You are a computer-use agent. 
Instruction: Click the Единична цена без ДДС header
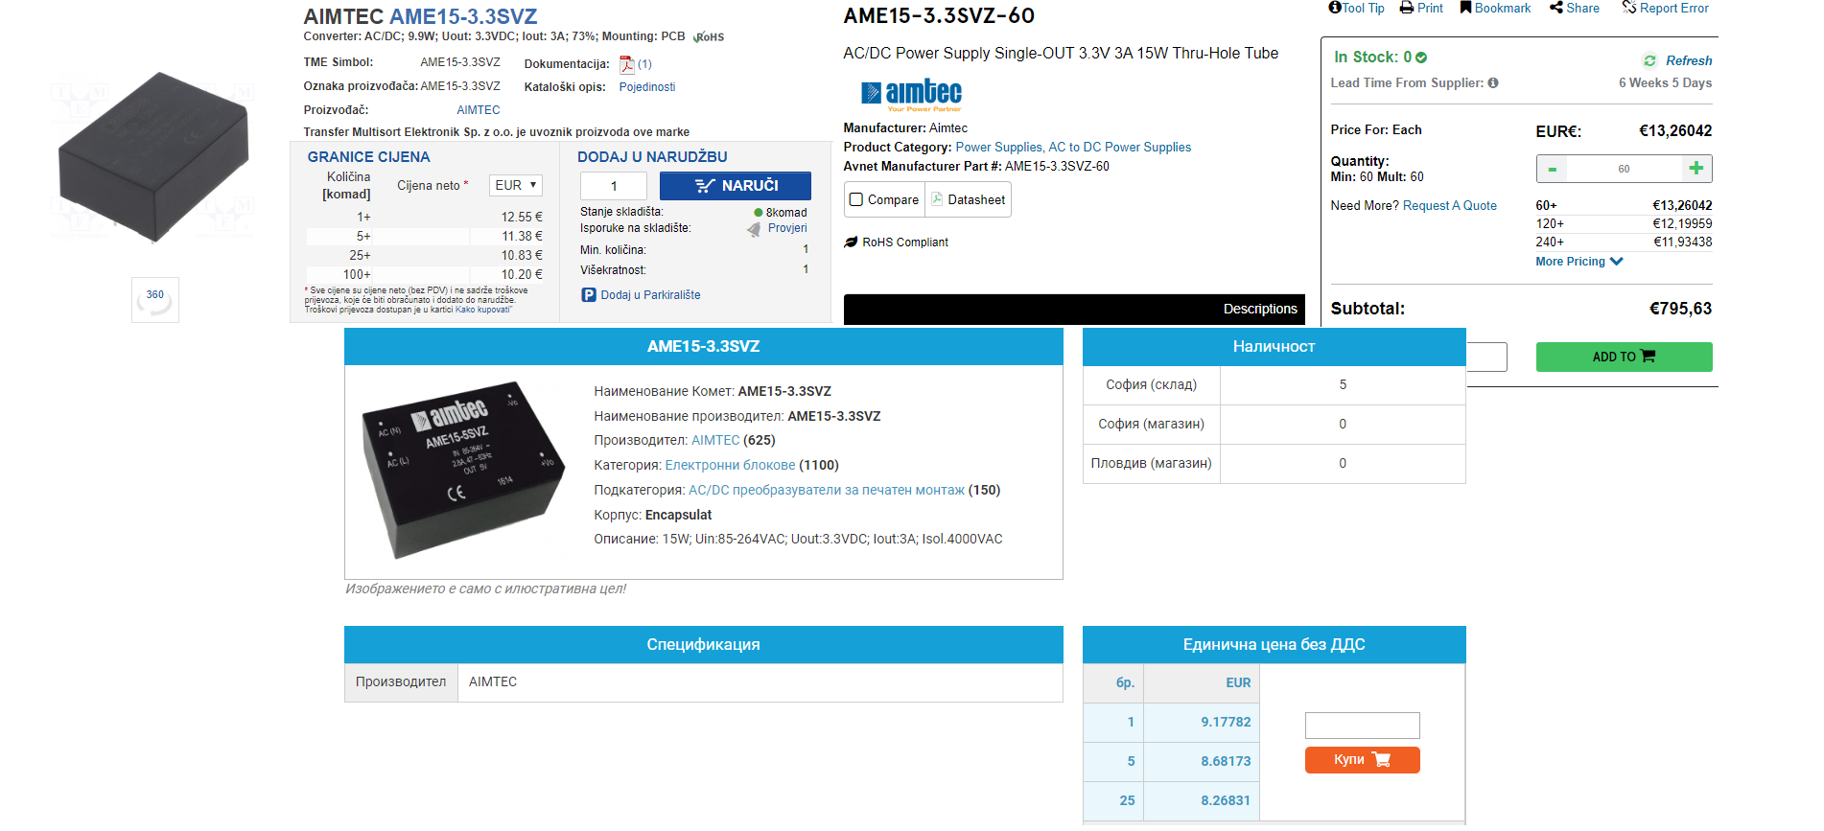point(1274,645)
